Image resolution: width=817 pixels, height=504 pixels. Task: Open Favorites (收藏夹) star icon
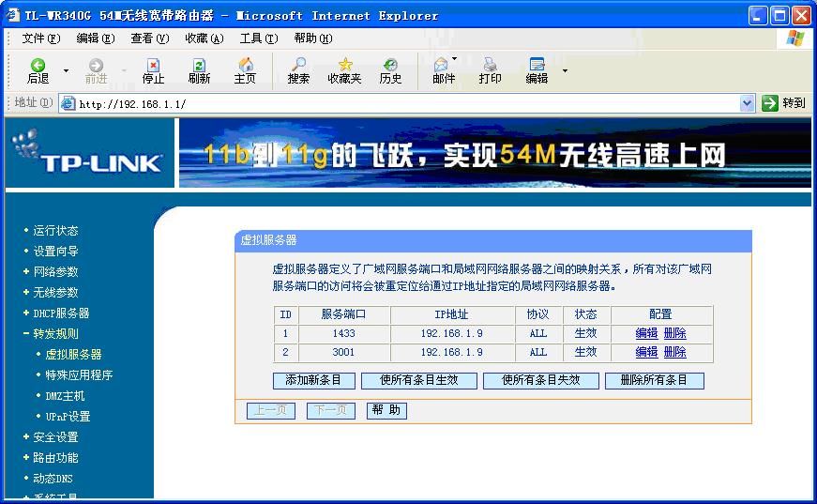(x=344, y=65)
